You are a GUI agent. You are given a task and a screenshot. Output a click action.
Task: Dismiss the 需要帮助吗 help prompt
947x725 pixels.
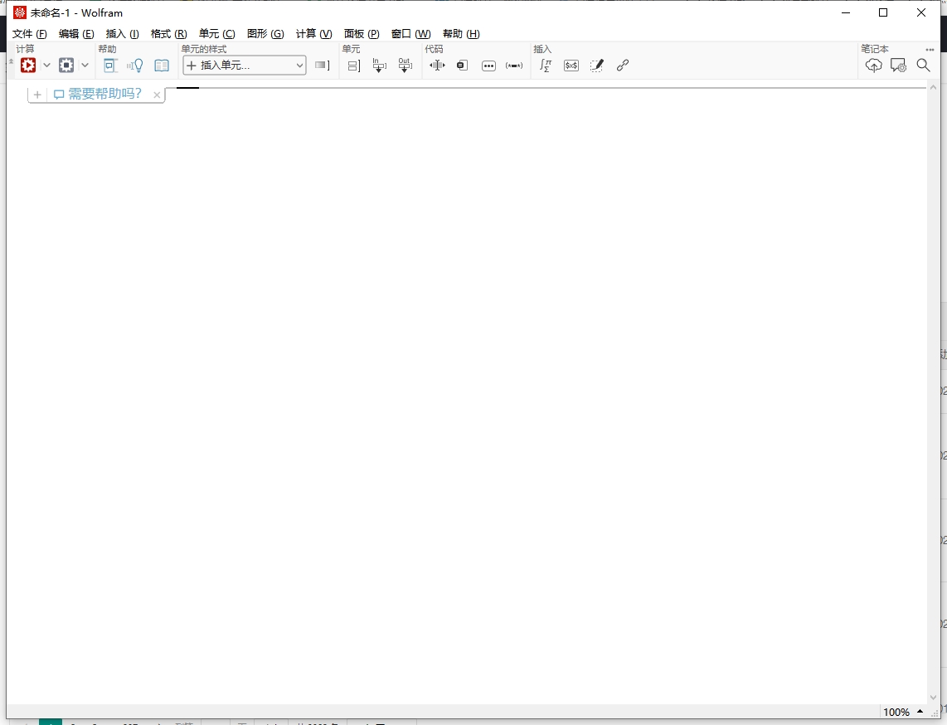click(157, 95)
